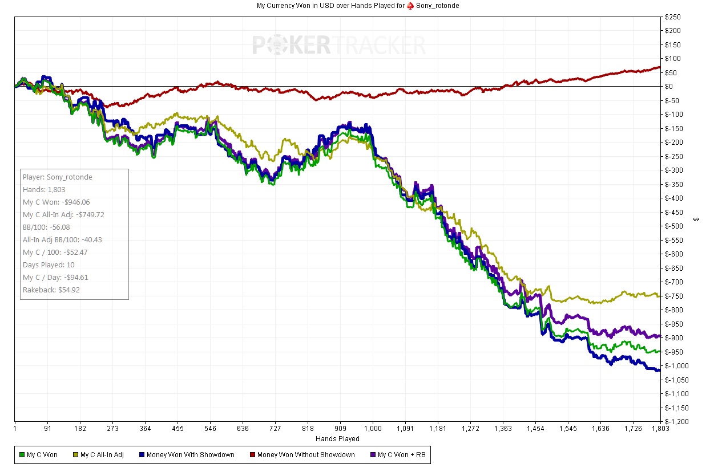The image size is (710, 468).
Task: Click the PokerTracker watermark logo
Action: [339, 45]
